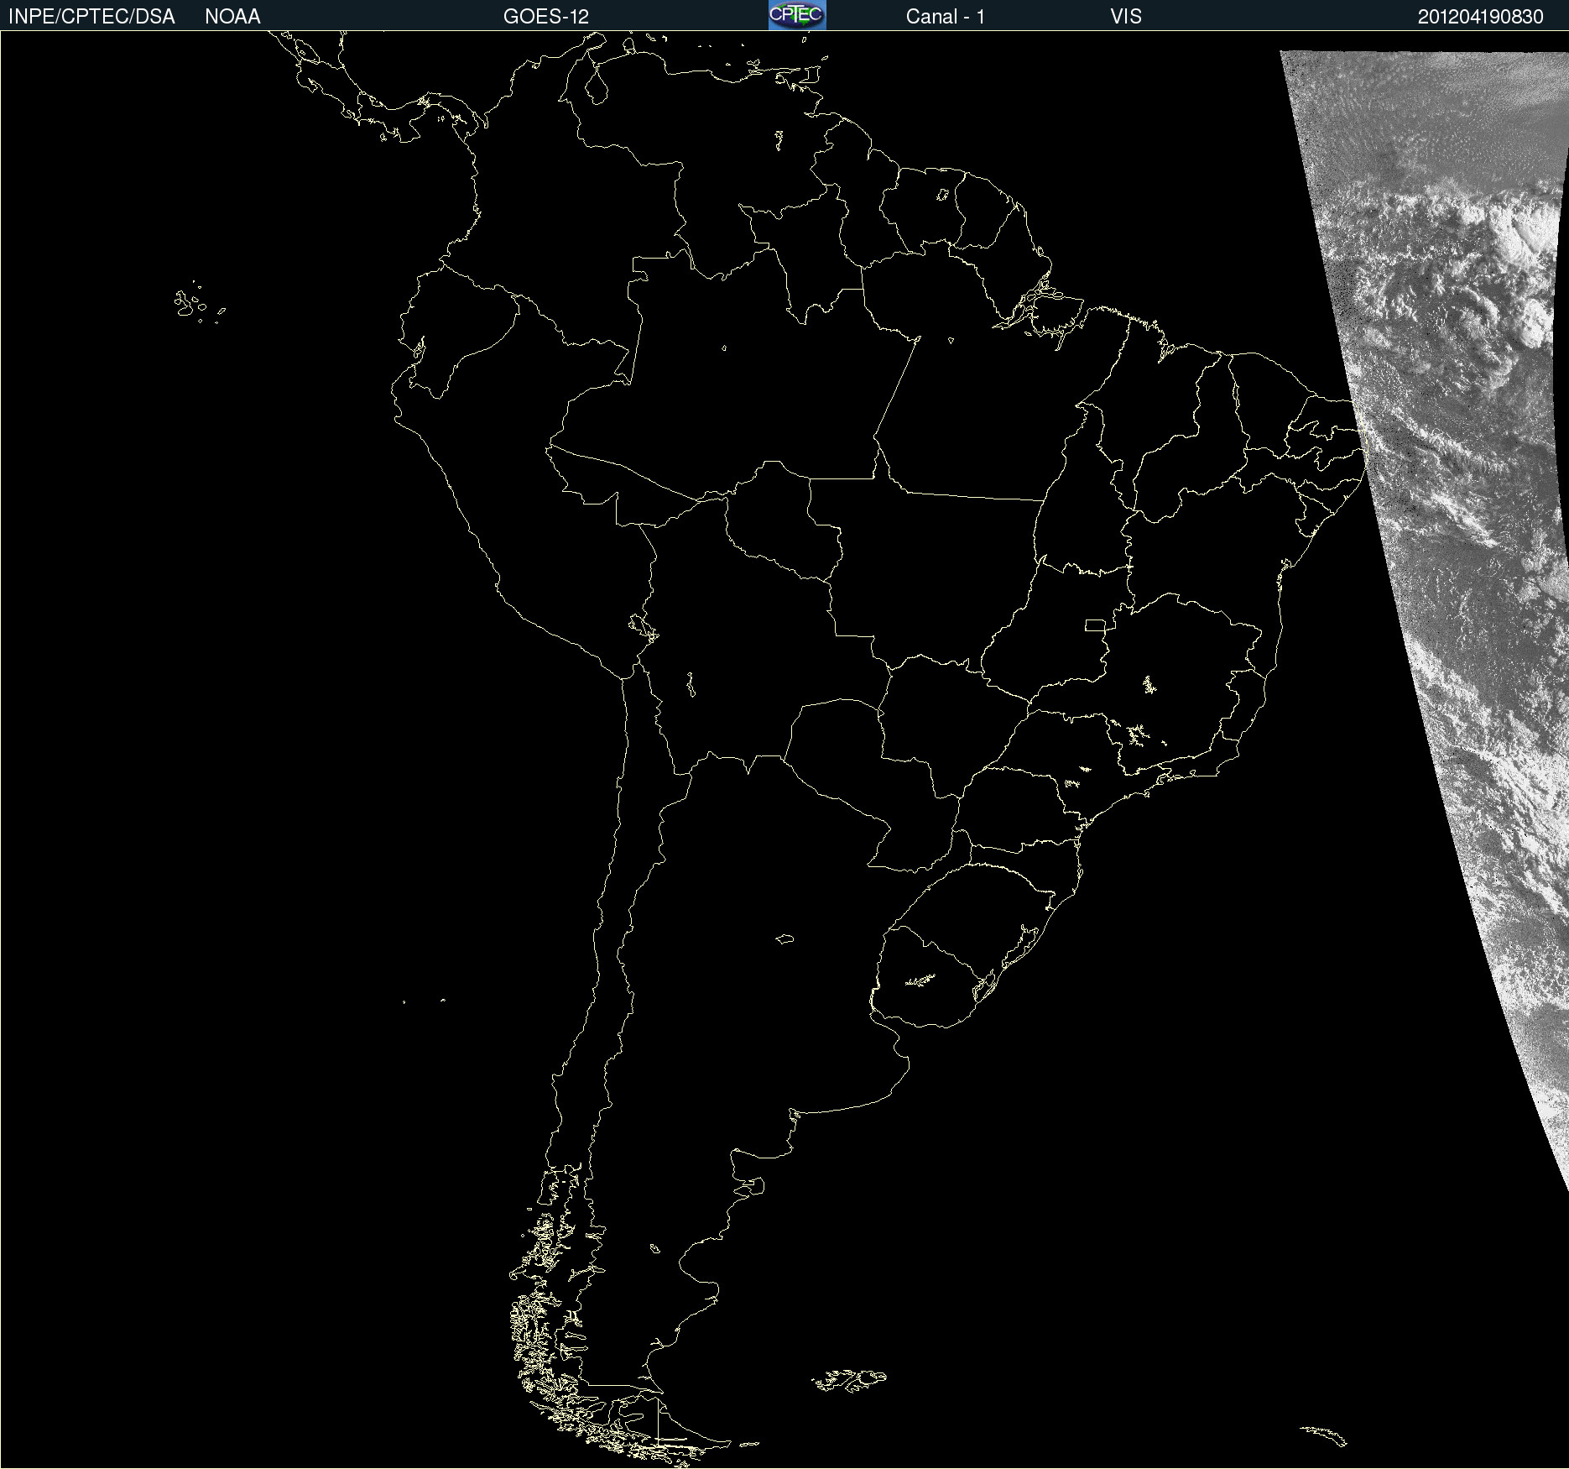The width and height of the screenshot is (1569, 1469).
Task: Select the Lake Maracaibo outline in Venezuela
Action: click(595, 85)
